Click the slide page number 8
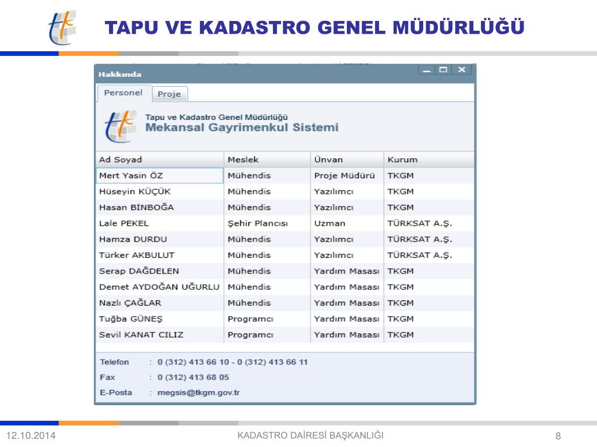Screen dimensions: 597x447 (558, 436)
